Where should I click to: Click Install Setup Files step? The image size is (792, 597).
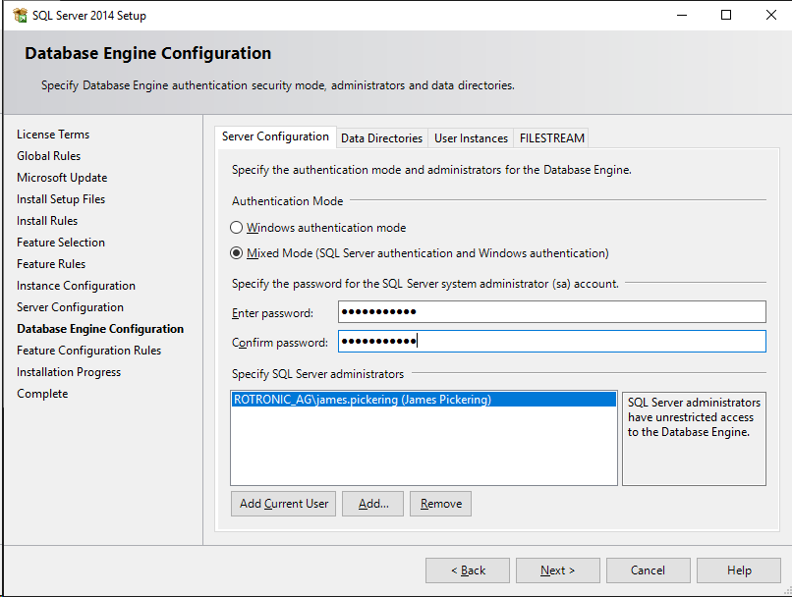pos(61,199)
